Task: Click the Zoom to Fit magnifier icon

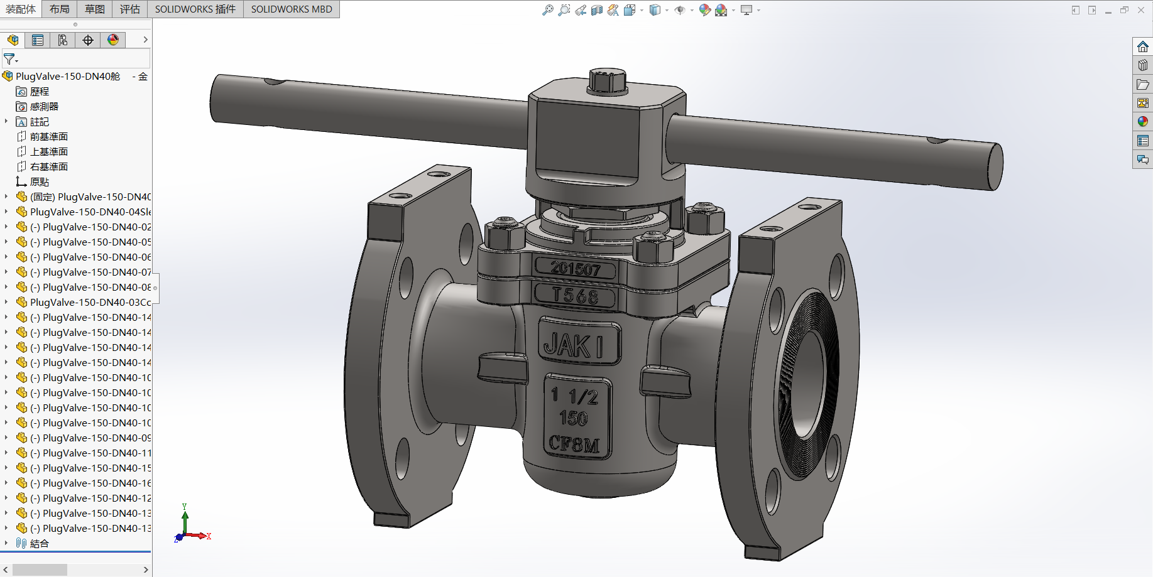Action: click(548, 10)
